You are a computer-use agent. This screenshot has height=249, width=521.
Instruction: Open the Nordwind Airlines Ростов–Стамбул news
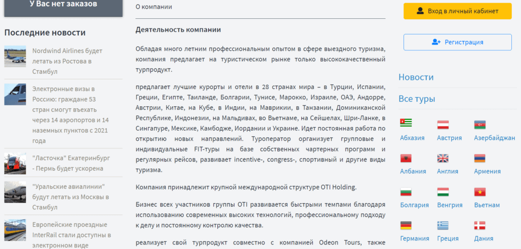(68, 61)
